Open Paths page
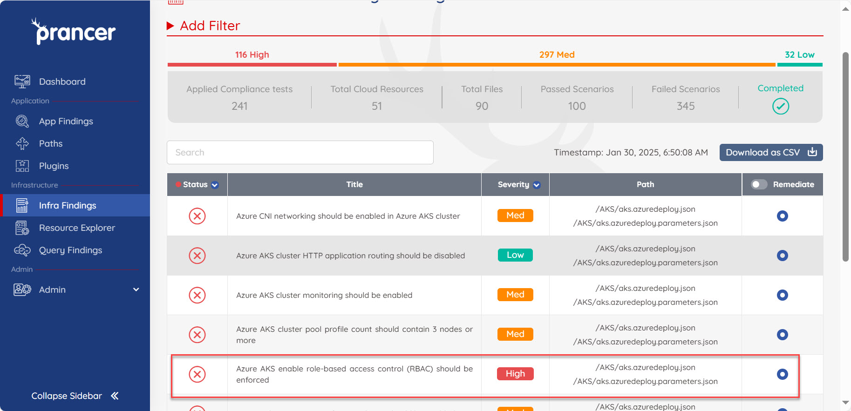 51,143
